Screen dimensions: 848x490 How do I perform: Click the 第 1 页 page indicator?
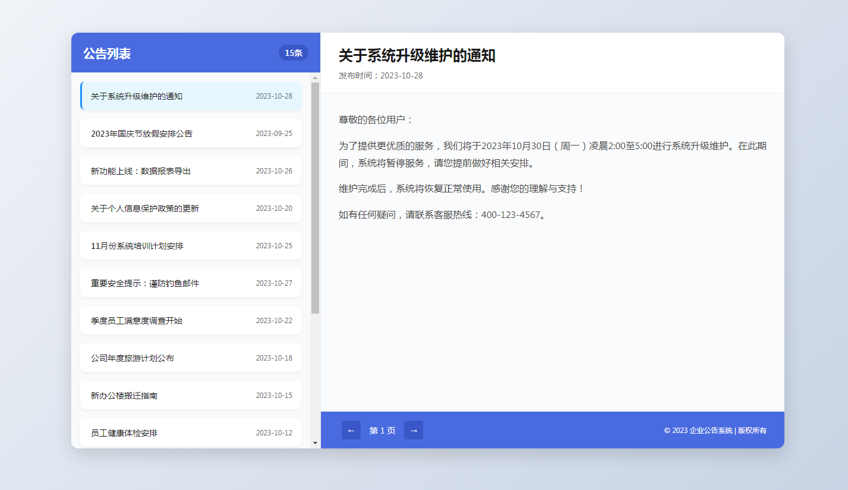tap(382, 431)
